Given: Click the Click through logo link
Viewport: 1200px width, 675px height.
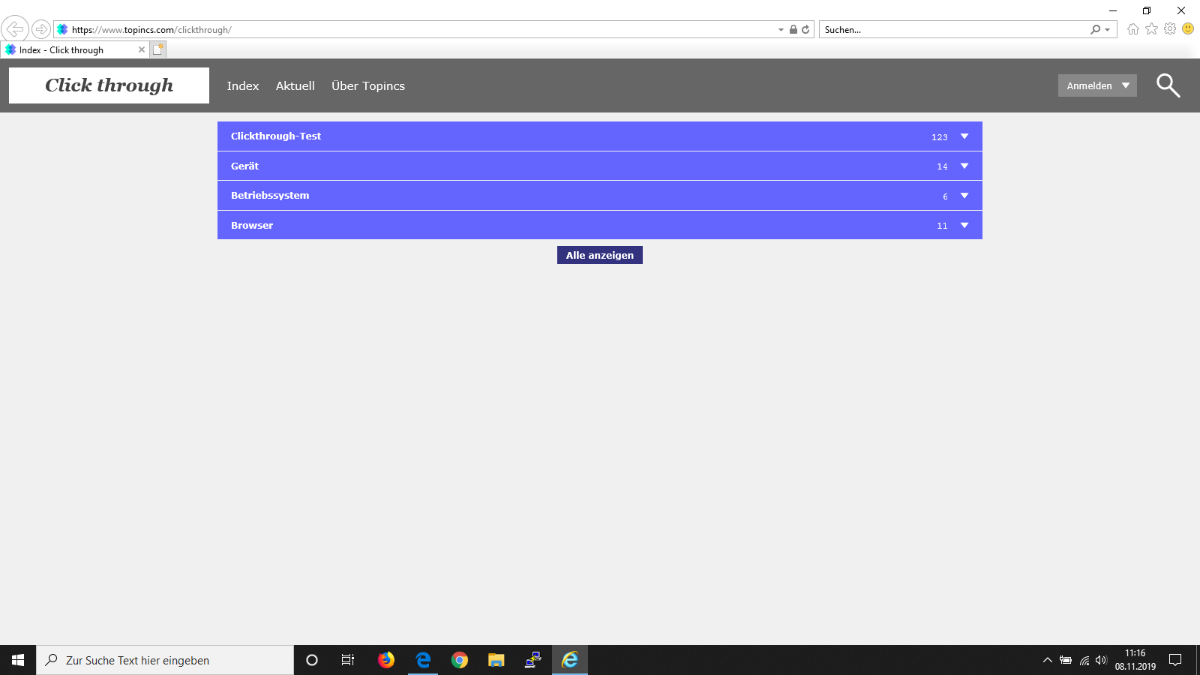Looking at the screenshot, I should pyautogui.click(x=109, y=85).
